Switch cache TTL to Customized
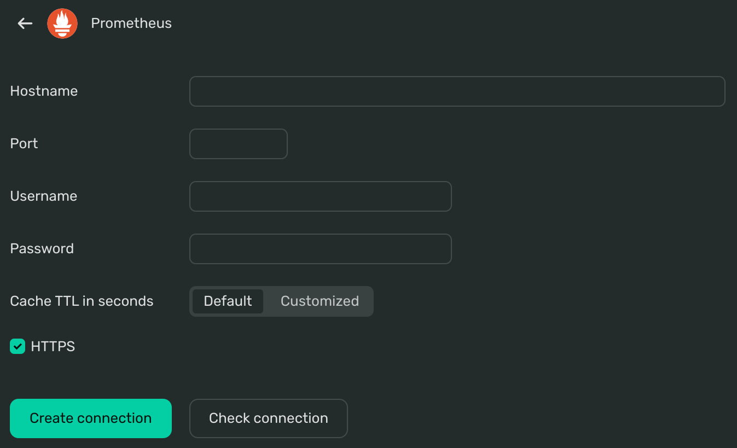737x448 pixels. click(x=320, y=301)
